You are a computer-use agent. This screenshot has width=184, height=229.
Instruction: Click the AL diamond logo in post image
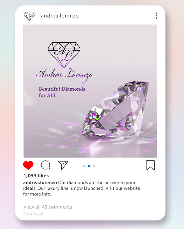click(x=64, y=55)
